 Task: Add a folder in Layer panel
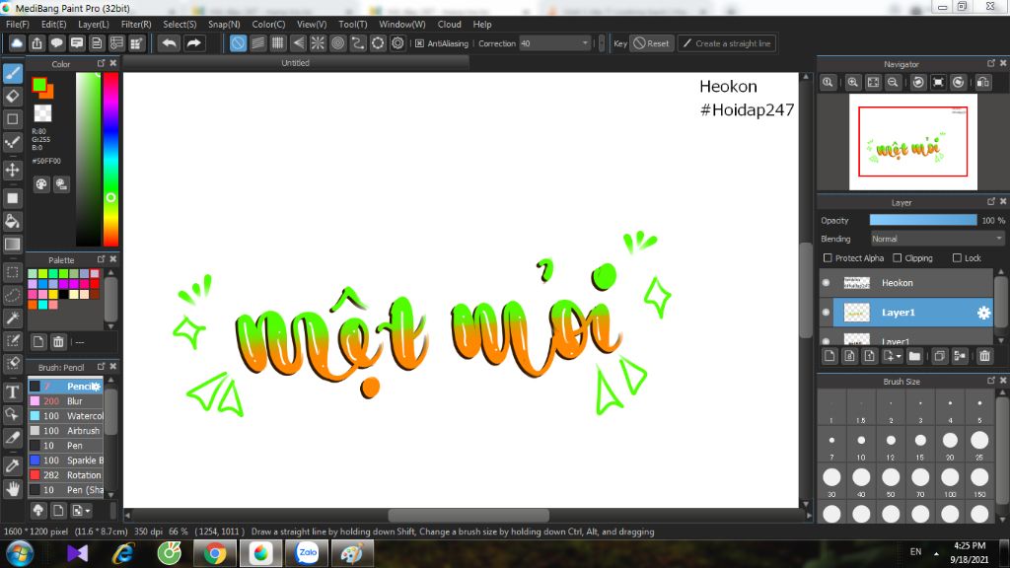pos(914,355)
